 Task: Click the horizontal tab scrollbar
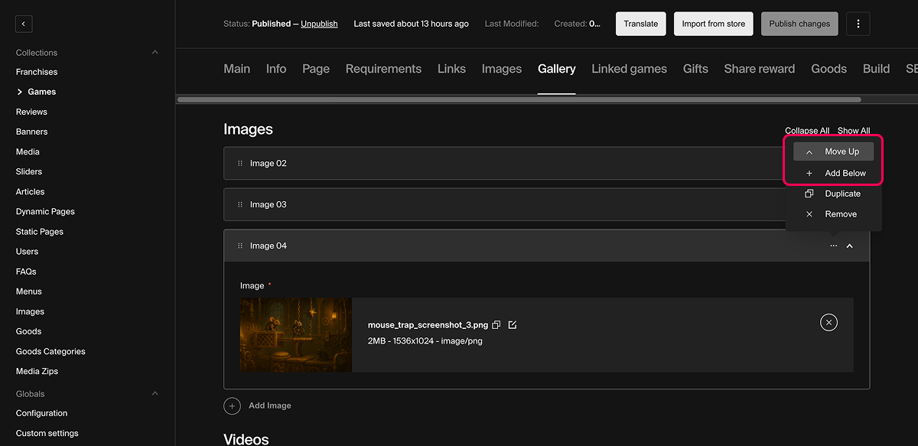[519, 99]
